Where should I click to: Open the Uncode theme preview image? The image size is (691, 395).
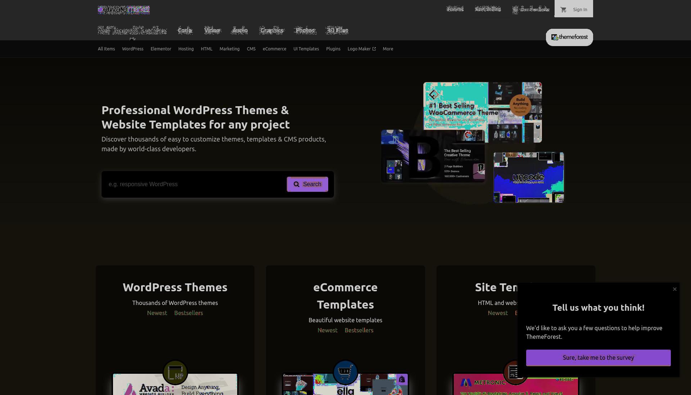tap(528, 177)
